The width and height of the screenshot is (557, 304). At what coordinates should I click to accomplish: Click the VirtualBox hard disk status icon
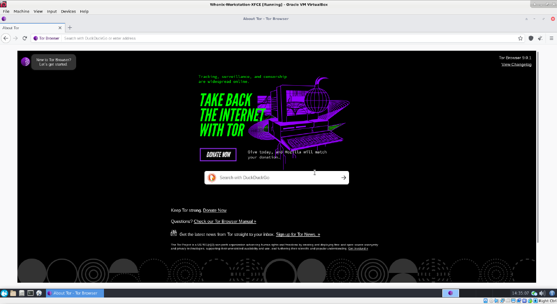point(486,301)
